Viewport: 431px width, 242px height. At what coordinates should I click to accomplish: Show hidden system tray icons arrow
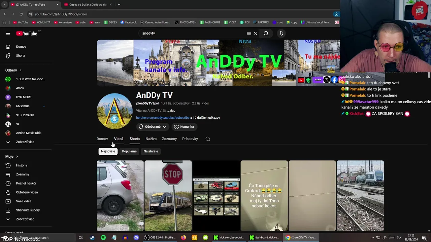pos(373,238)
